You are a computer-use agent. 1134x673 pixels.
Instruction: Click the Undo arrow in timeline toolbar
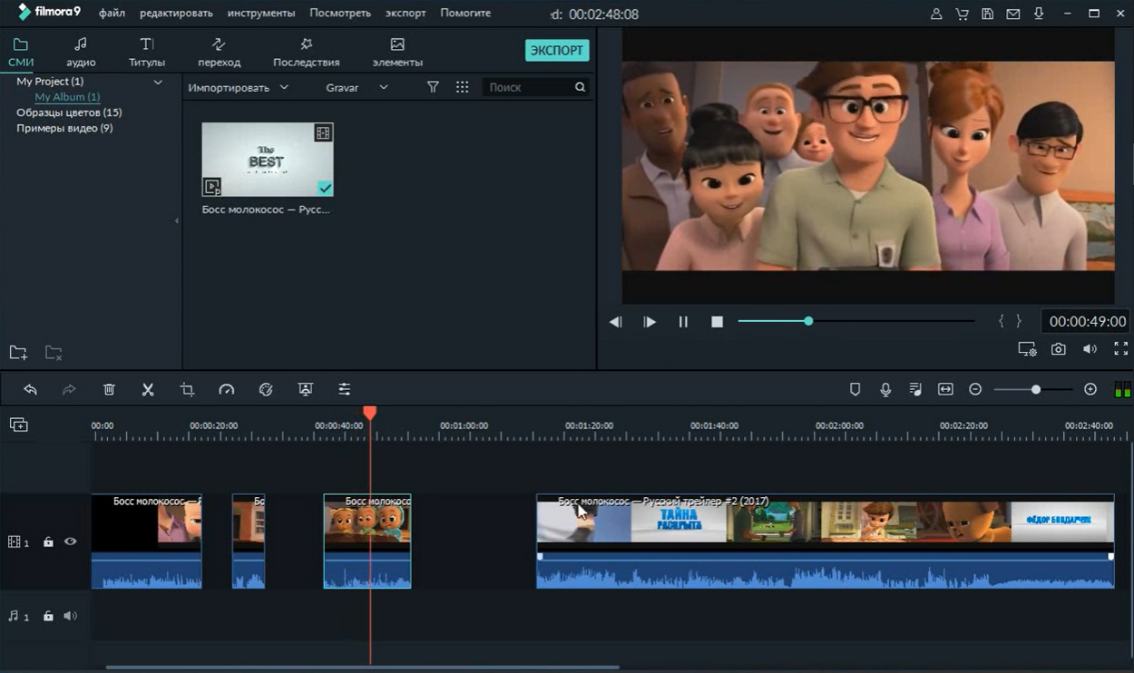click(x=30, y=389)
